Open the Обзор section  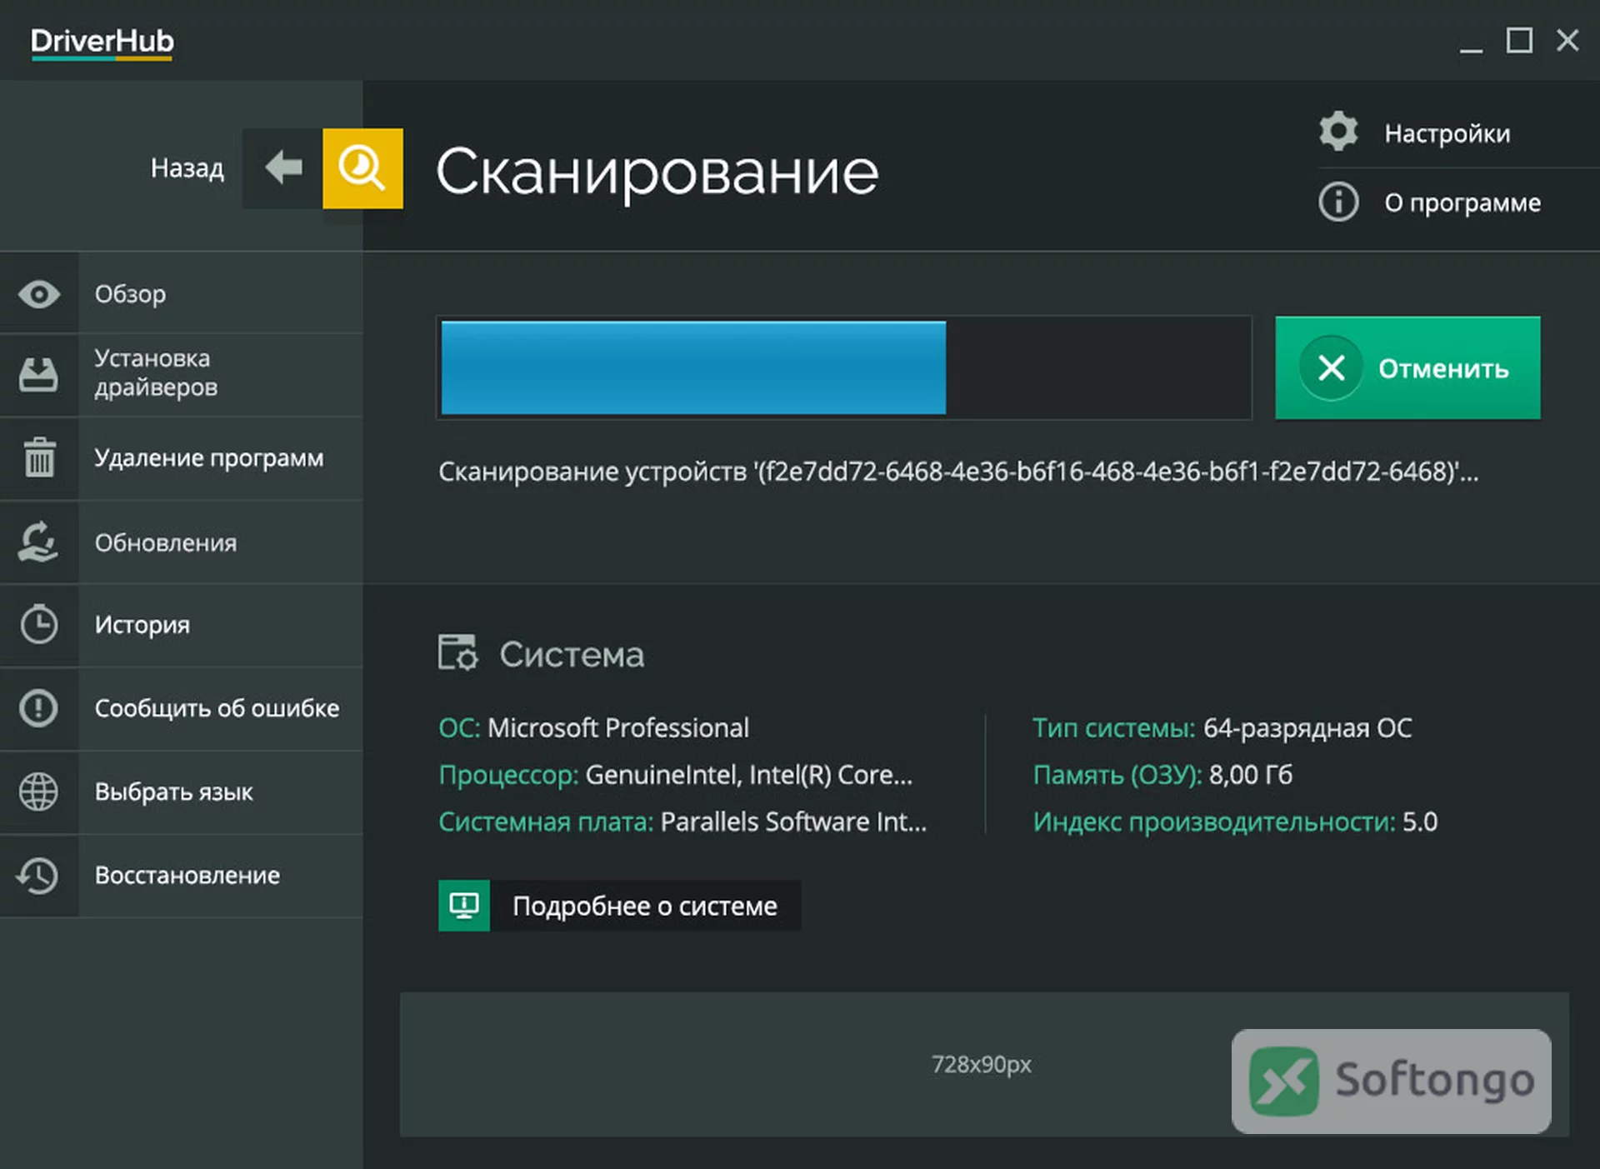(x=182, y=294)
